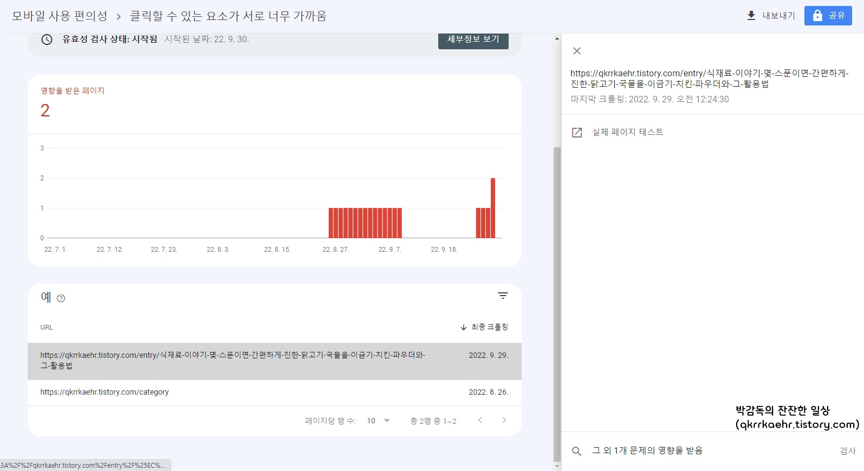Close the URL detail side panel
Viewport: 864px width, 471px height.
pos(577,51)
